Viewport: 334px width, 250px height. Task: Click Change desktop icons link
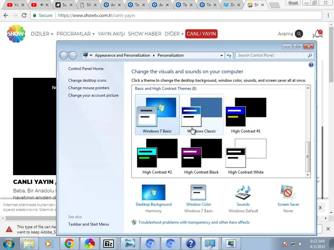87,80
